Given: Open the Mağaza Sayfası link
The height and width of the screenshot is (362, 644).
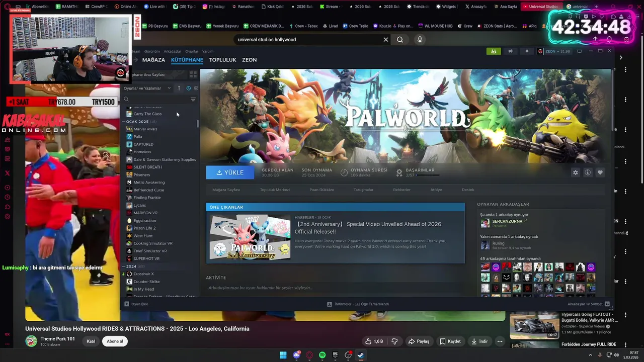Looking at the screenshot, I should [226, 190].
